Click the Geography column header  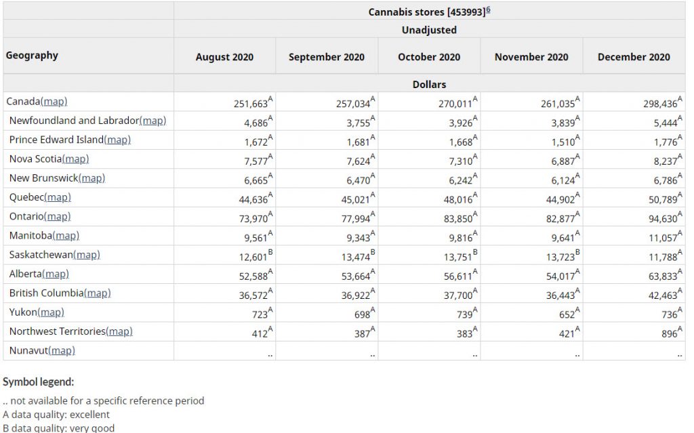point(32,56)
